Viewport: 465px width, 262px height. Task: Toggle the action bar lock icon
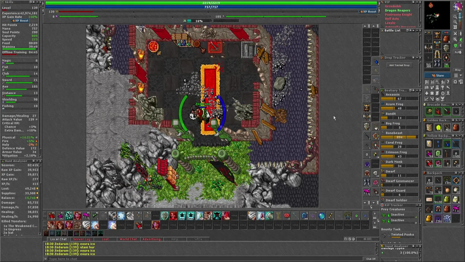coord(378,221)
